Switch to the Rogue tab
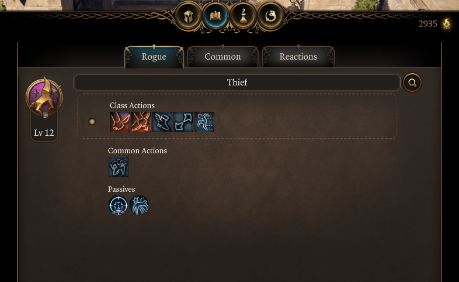 [154, 57]
